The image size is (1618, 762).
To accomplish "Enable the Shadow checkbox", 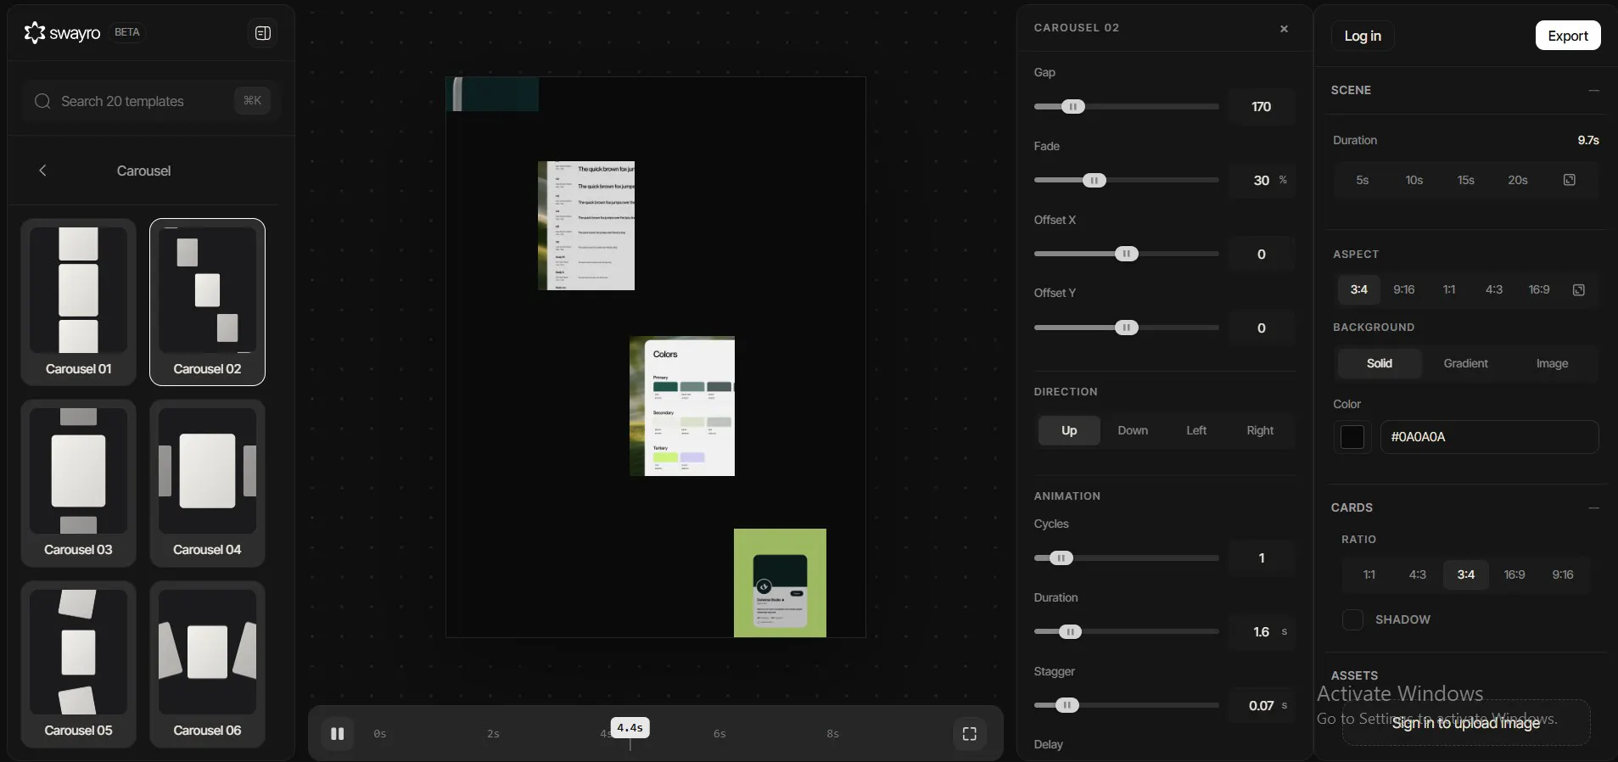I will [1352, 619].
